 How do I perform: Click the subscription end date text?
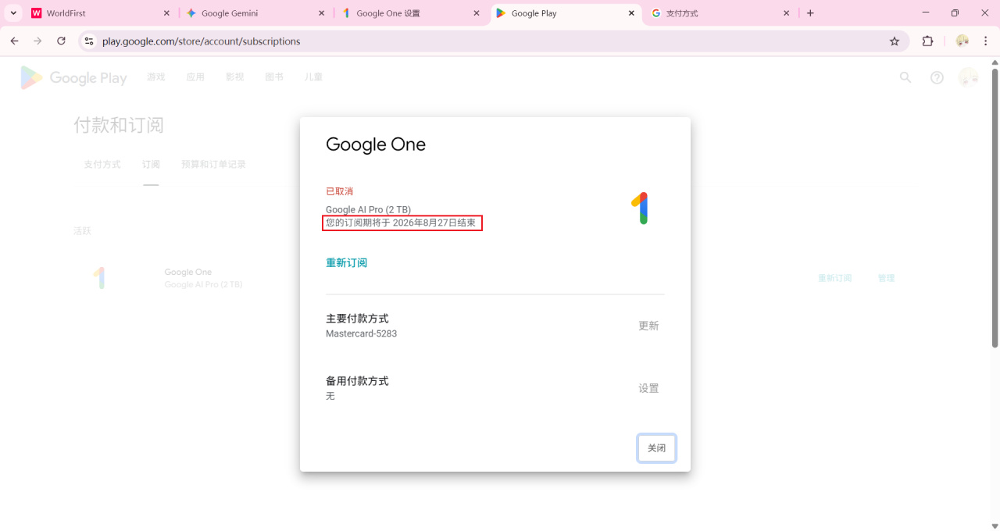(401, 223)
